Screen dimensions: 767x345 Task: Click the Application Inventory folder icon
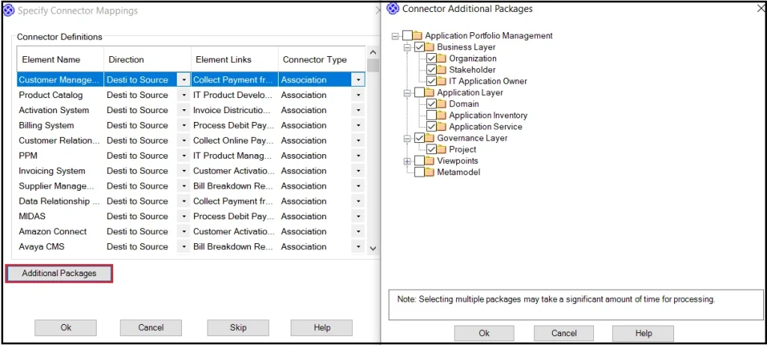tap(441, 115)
